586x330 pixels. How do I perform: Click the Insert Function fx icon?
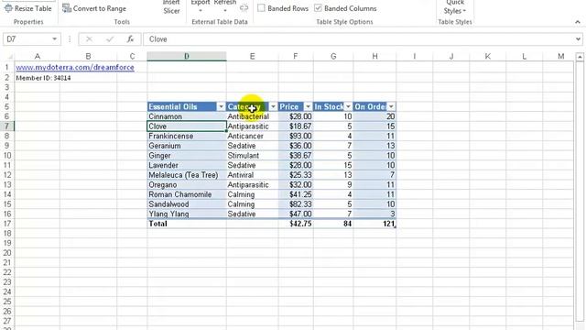coord(130,38)
